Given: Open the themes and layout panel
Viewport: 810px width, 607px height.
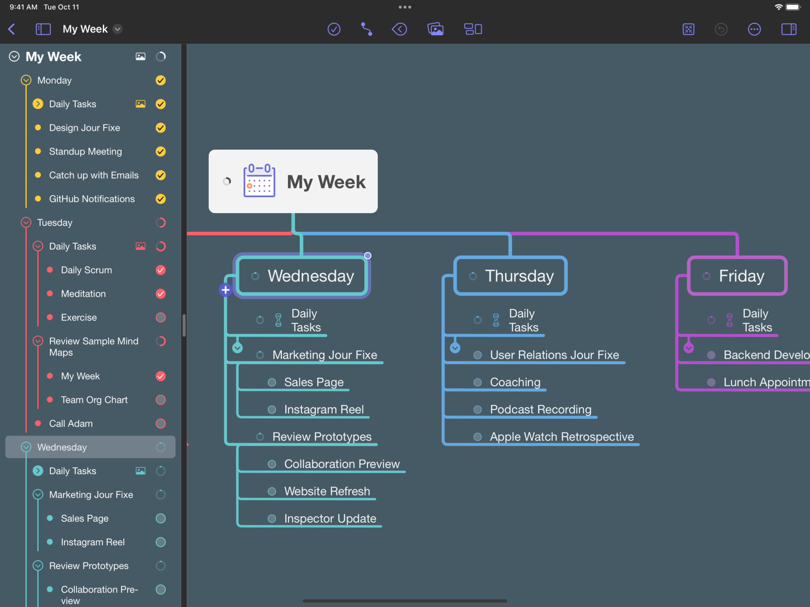Looking at the screenshot, I should click(473, 29).
